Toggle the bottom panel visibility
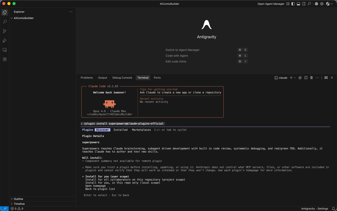The image size is (337, 211). pyautogui.click(x=299, y=4)
